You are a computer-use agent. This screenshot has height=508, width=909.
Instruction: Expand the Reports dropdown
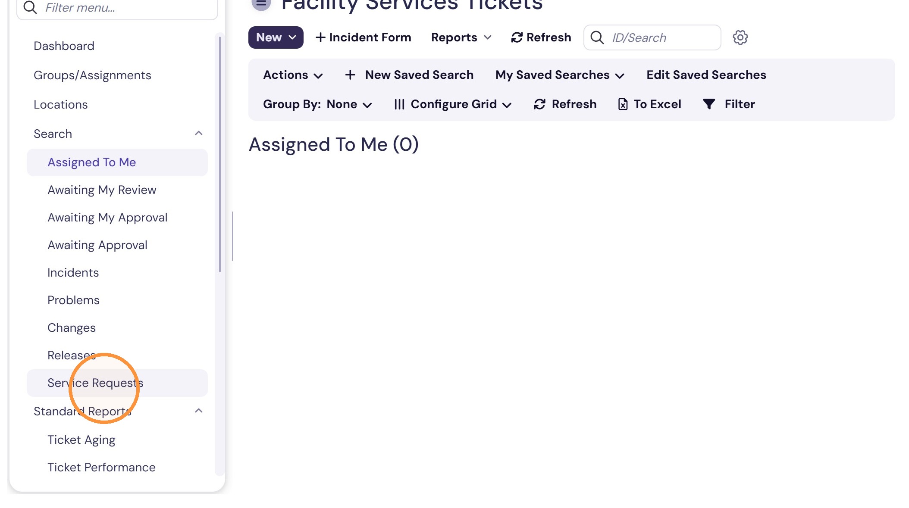pyautogui.click(x=461, y=37)
